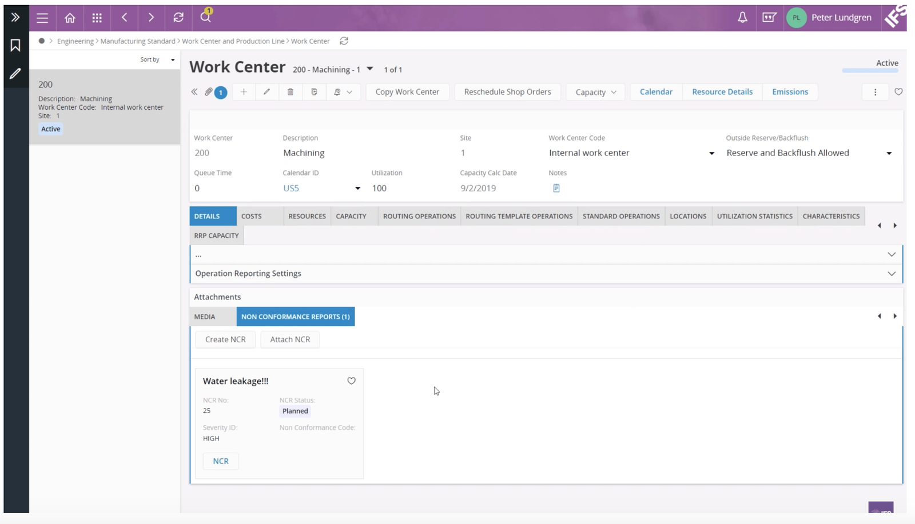
Task: Expand the left sidebar with double chevron
Action: coord(15,17)
